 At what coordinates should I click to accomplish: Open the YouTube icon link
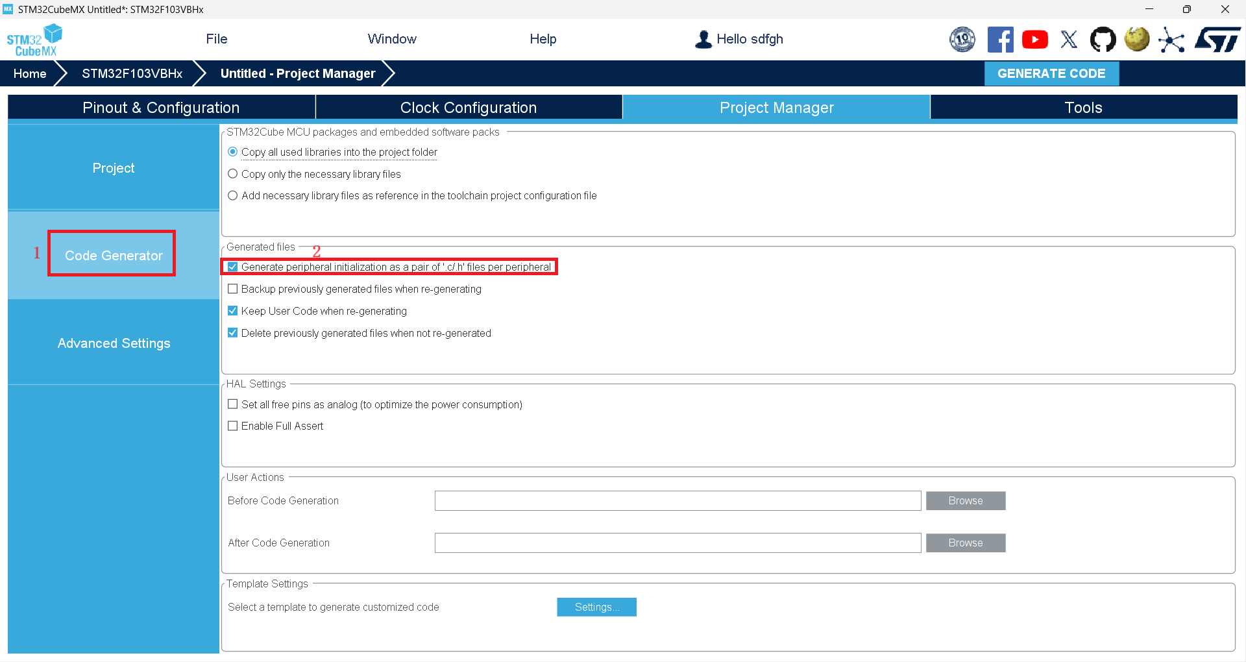[1035, 40]
